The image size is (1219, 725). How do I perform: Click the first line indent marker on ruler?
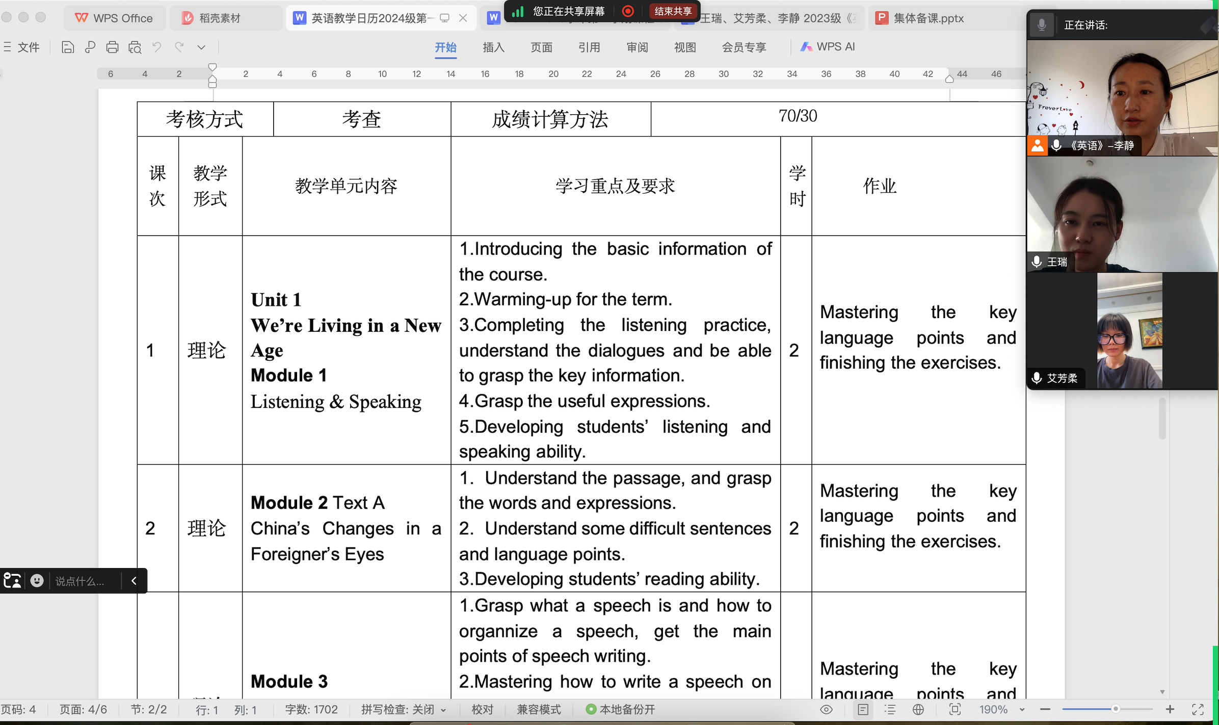click(213, 67)
